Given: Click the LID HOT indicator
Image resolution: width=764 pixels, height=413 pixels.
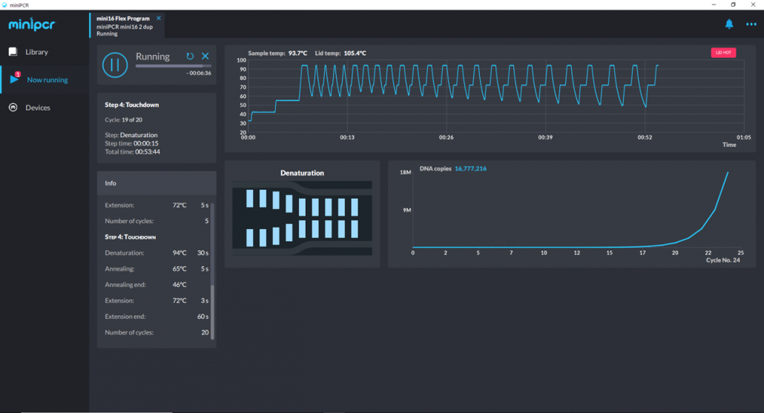Looking at the screenshot, I should click(x=723, y=52).
